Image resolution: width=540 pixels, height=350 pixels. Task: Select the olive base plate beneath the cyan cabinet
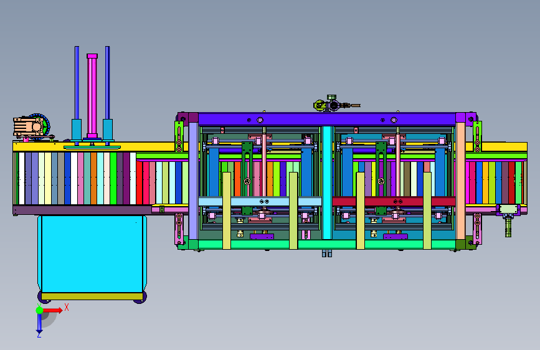point(92,296)
